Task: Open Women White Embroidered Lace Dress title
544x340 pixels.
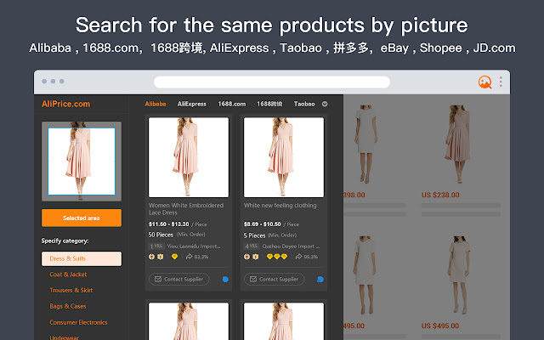Action: coord(186,209)
